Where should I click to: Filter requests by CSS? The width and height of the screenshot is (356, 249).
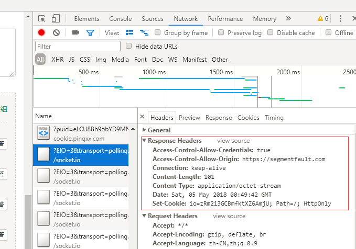(x=85, y=59)
